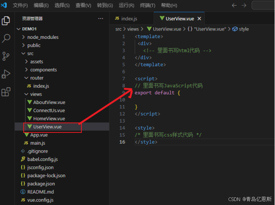275x205 pixels.
Task: Open the Extensions view icon
Action: tap(6, 92)
